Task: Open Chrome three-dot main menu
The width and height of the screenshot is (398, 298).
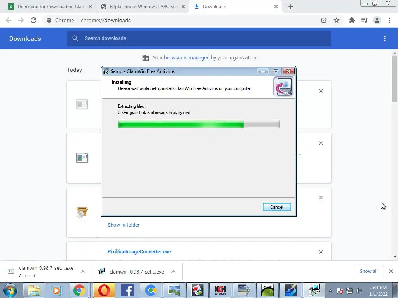Action: 389,20
